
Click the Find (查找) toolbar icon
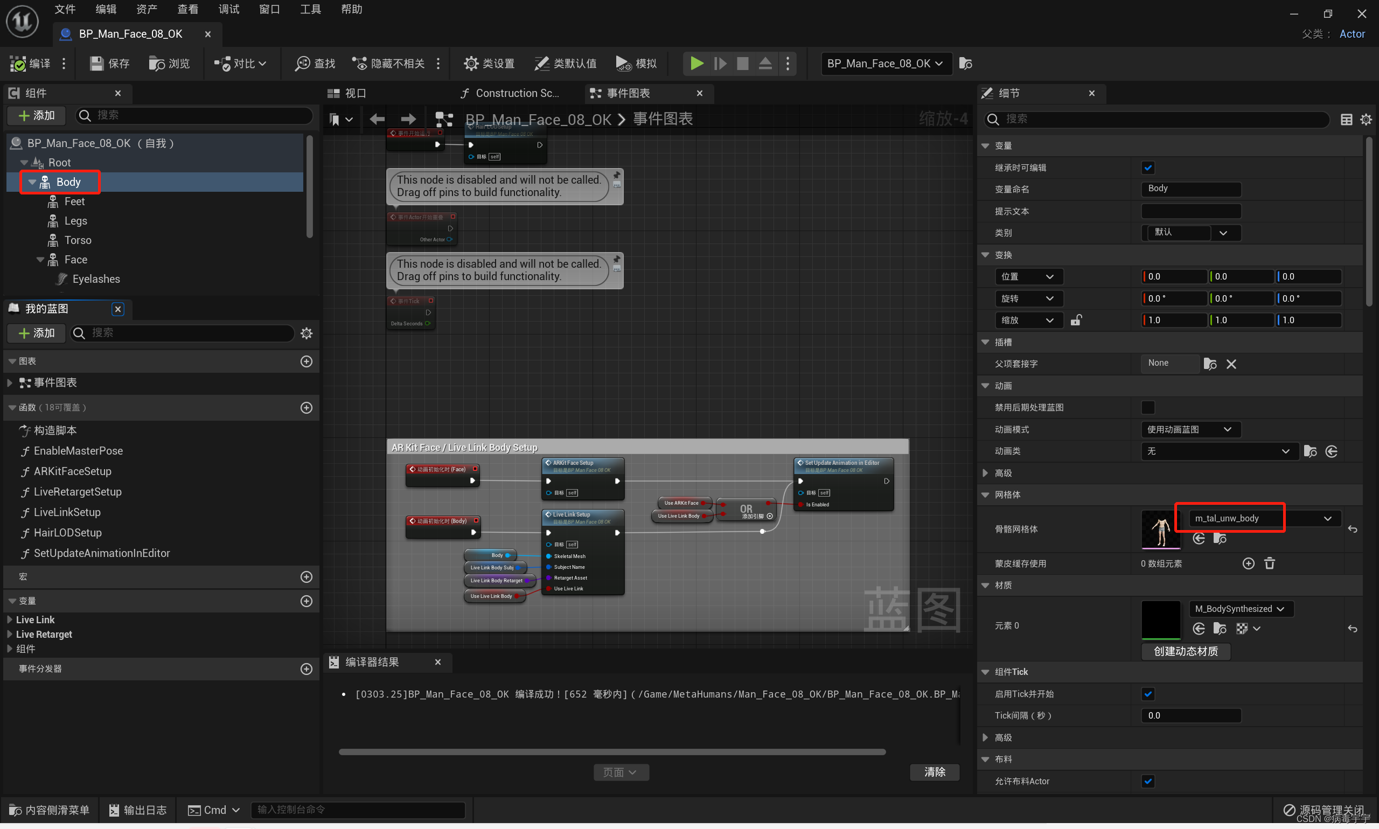(302, 64)
